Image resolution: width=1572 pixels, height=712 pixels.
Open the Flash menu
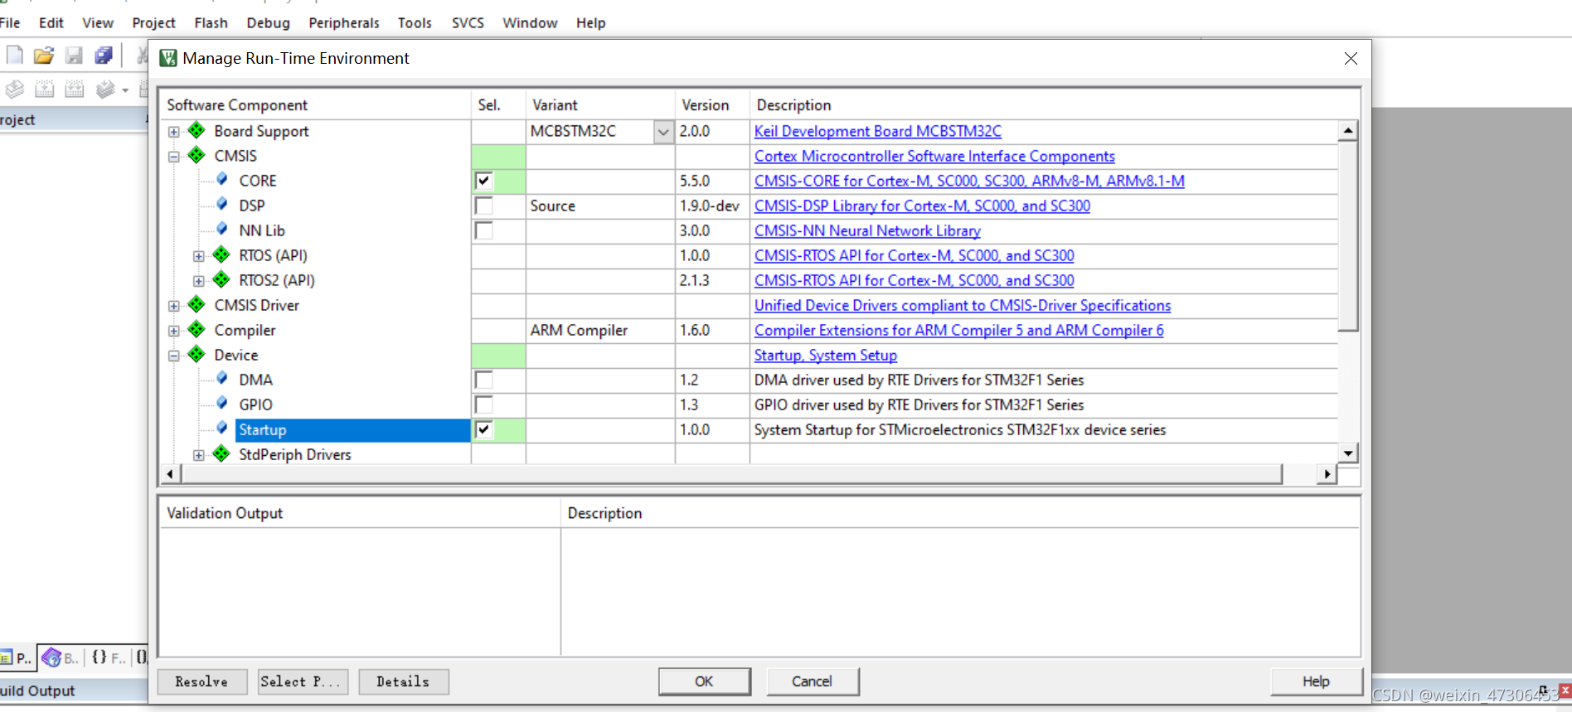(211, 23)
